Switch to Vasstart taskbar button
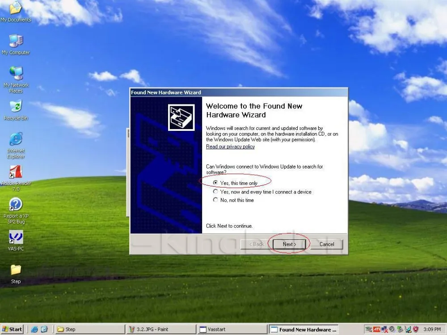 (x=232, y=329)
